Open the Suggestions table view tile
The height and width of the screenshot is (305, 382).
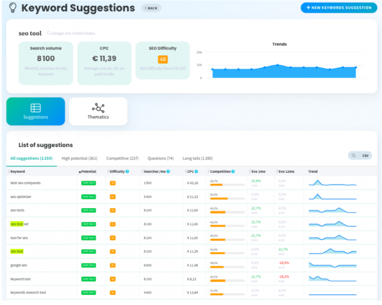pos(35,111)
